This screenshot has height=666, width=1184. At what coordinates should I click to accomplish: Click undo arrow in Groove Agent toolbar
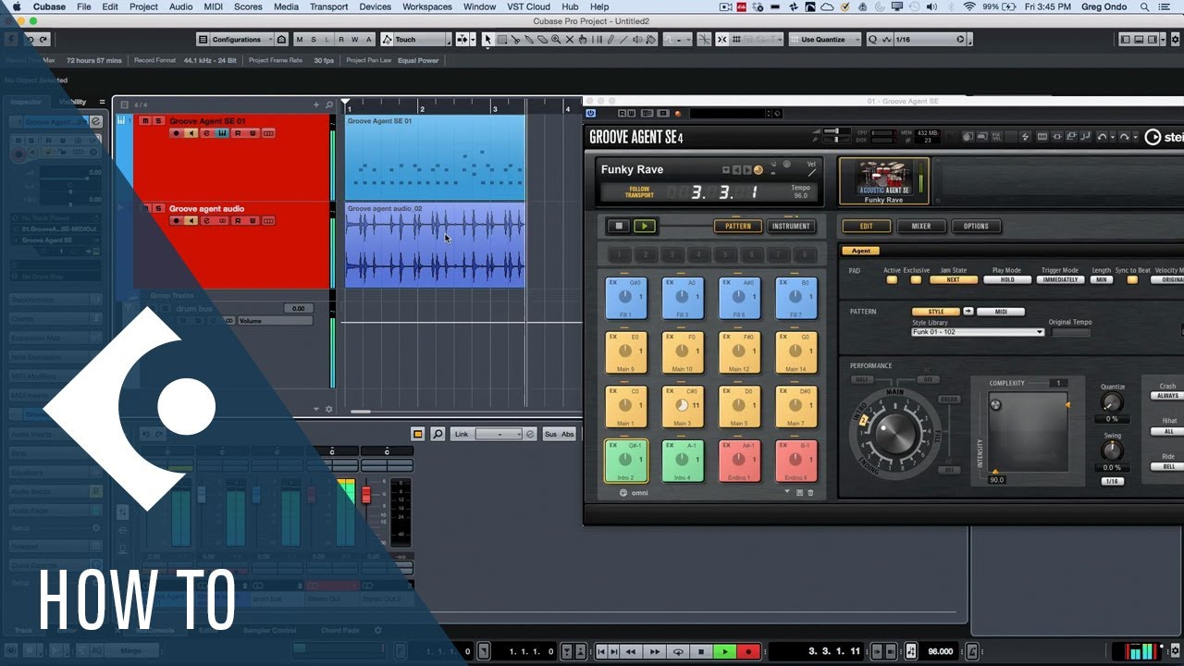click(1101, 137)
